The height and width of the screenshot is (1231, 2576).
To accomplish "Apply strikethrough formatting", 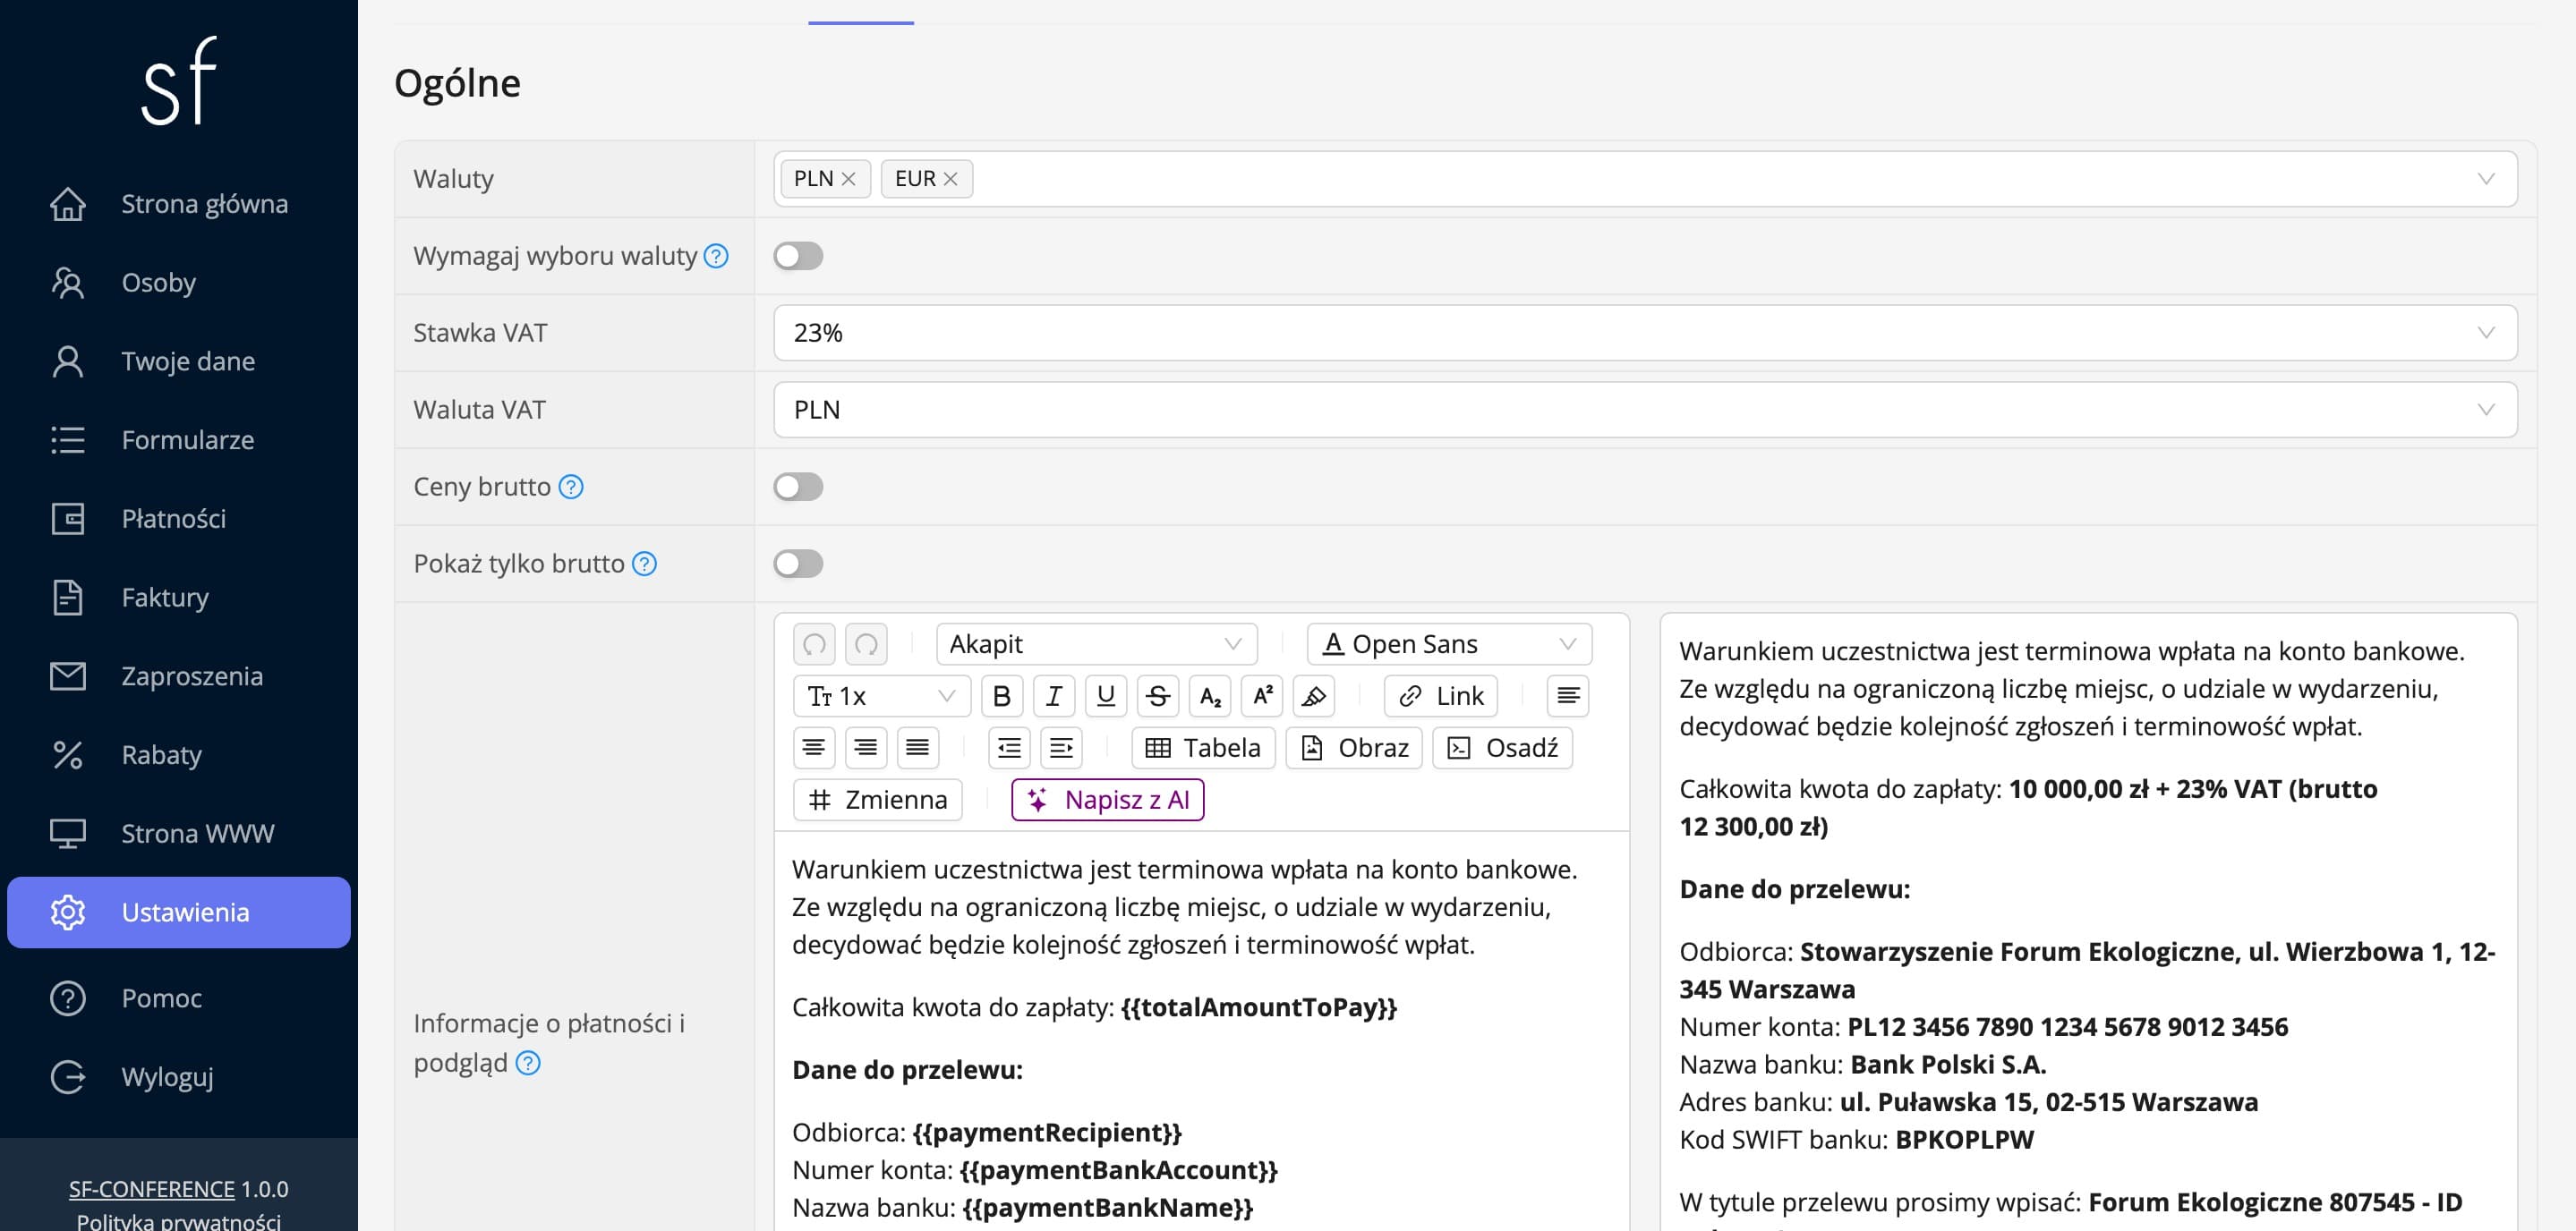I will [1157, 696].
